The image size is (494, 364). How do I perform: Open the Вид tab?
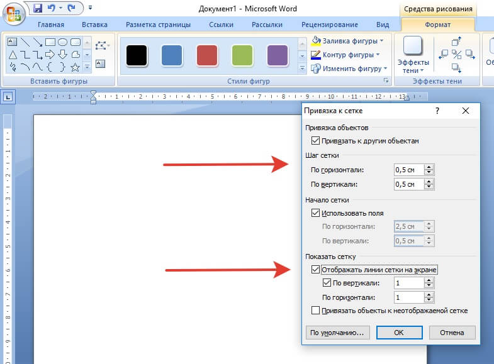pyautogui.click(x=383, y=25)
